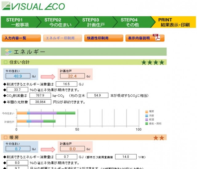
Task: Click the square icon beside 住まい合計
Action: pos(5,62)
